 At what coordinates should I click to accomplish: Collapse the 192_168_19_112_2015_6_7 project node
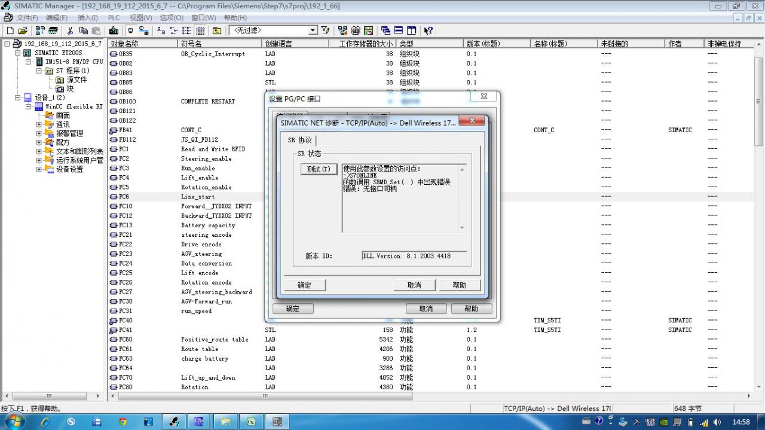click(x=8, y=44)
